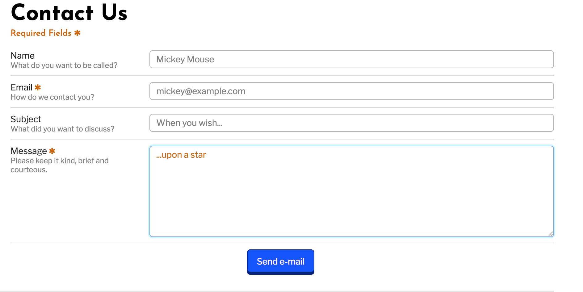583x292 pixels.
Task: Click the 'What did you want to discuss?' hint
Action: pos(62,129)
